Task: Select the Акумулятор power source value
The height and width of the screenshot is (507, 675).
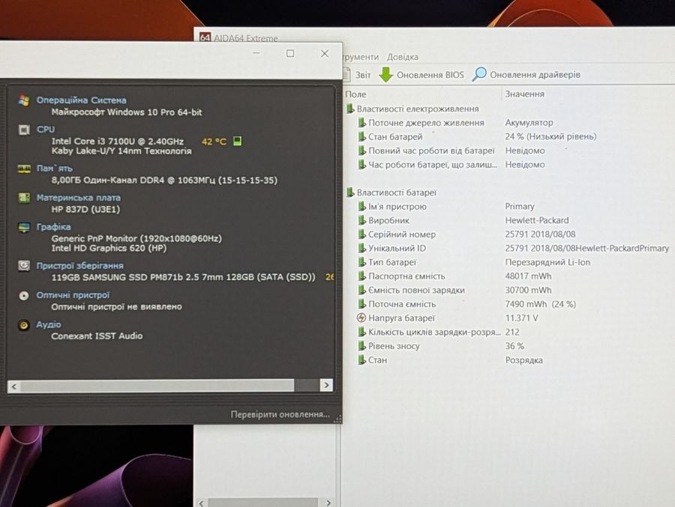Action: point(529,123)
